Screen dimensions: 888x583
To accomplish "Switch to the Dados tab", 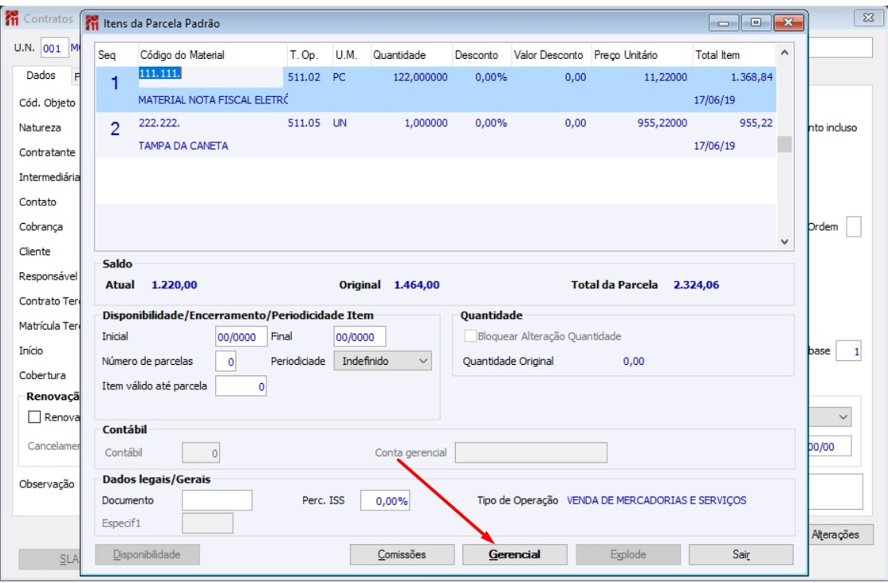I will pos(41,76).
